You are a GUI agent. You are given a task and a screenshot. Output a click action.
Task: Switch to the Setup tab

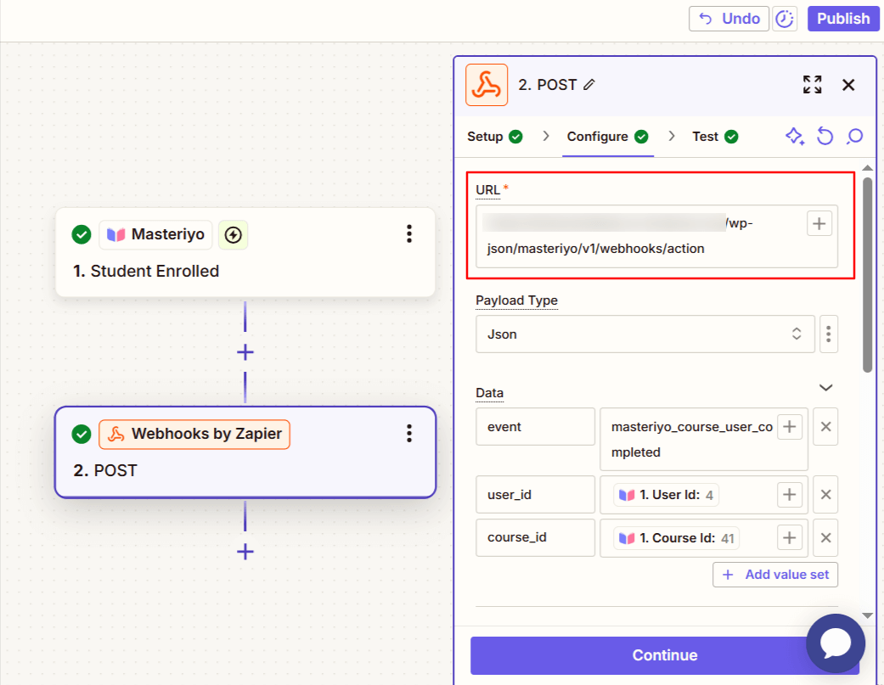[494, 137]
